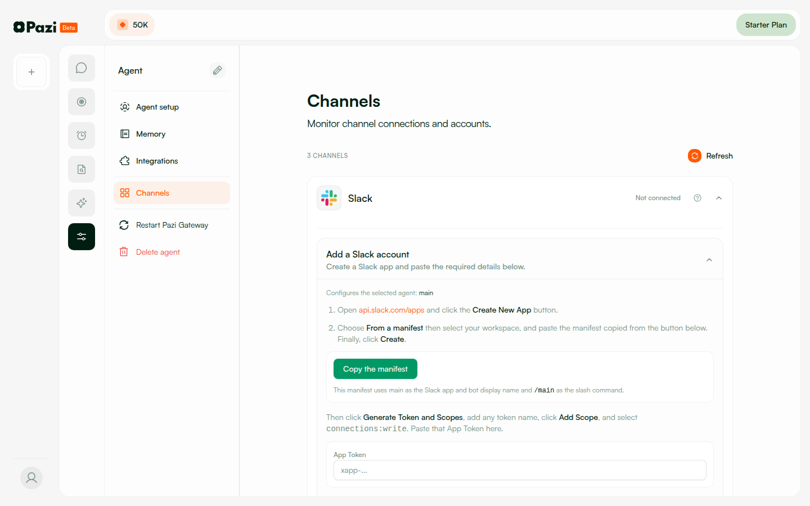Open the Integrations page
Image resolution: width=810 pixels, height=506 pixels.
(157, 161)
